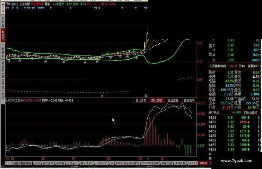The image size is (262, 169).
Task: Click the 总手 value 109.92万
Action: click(x=227, y=90)
